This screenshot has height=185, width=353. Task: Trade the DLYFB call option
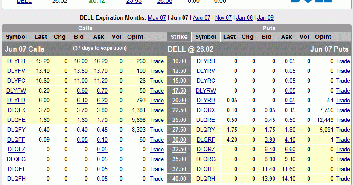[x=157, y=61]
